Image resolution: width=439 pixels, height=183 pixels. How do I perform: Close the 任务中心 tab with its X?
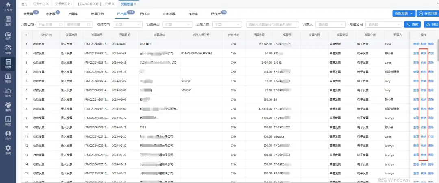(x=47, y=4)
